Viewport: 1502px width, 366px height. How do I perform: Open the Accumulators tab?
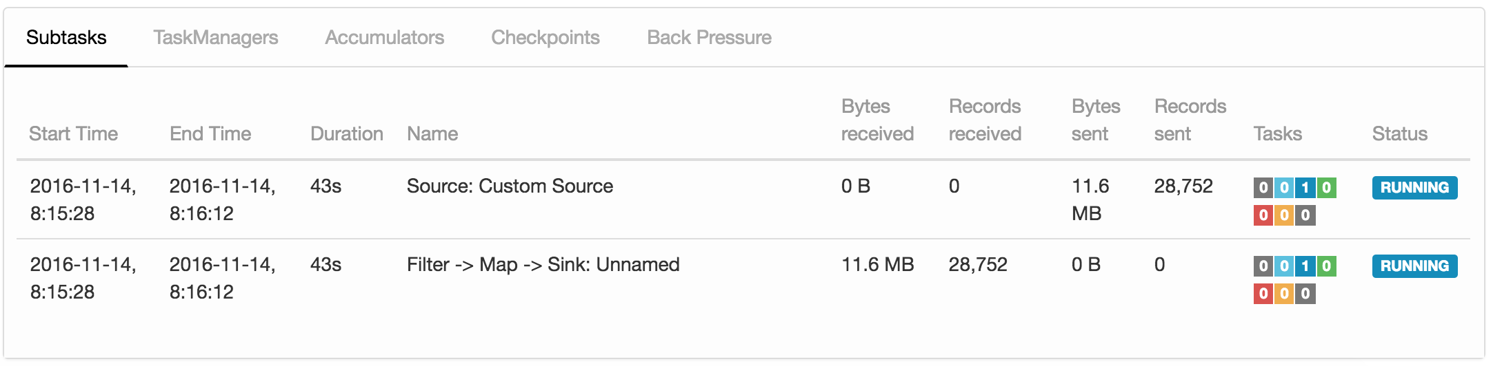384,38
